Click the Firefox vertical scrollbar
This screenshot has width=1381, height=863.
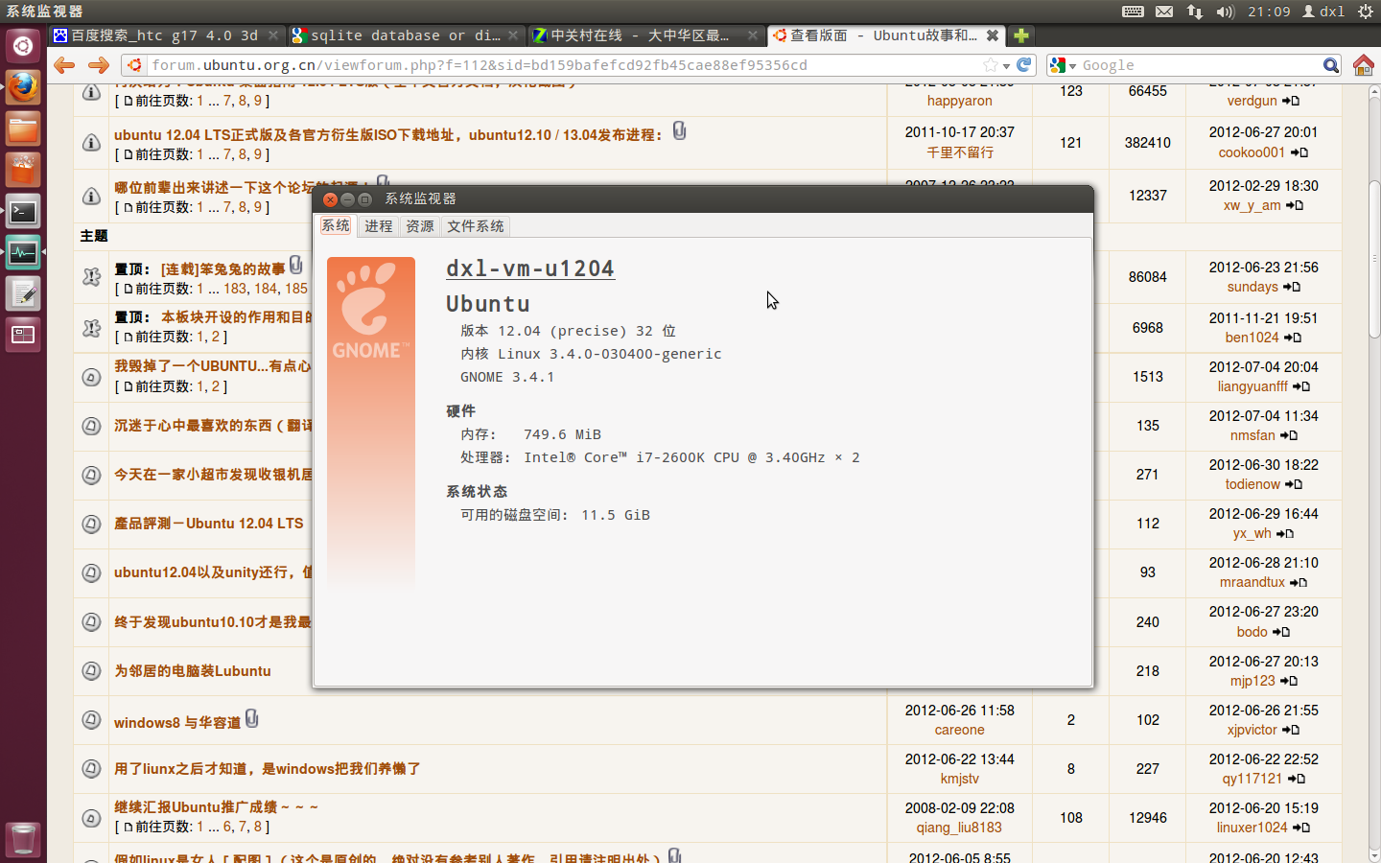click(x=1373, y=259)
